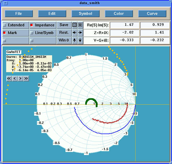Screen dimensions: 172x164
Task: Click the data_smith title bar
Action: [x=90, y=3]
